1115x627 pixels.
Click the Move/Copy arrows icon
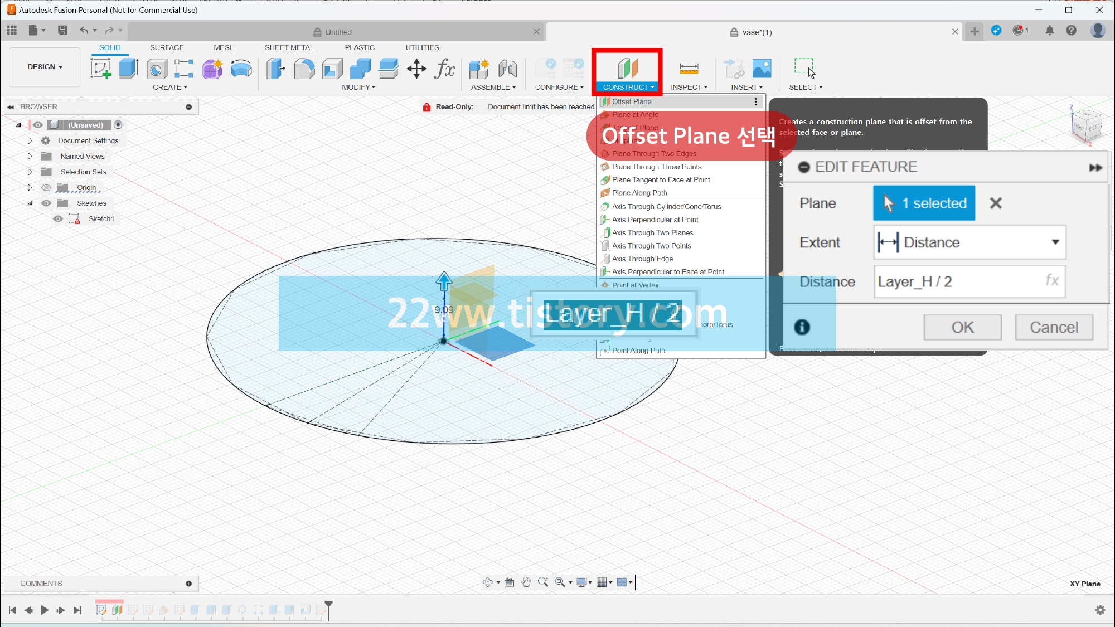pyautogui.click(x=416, y=69)
